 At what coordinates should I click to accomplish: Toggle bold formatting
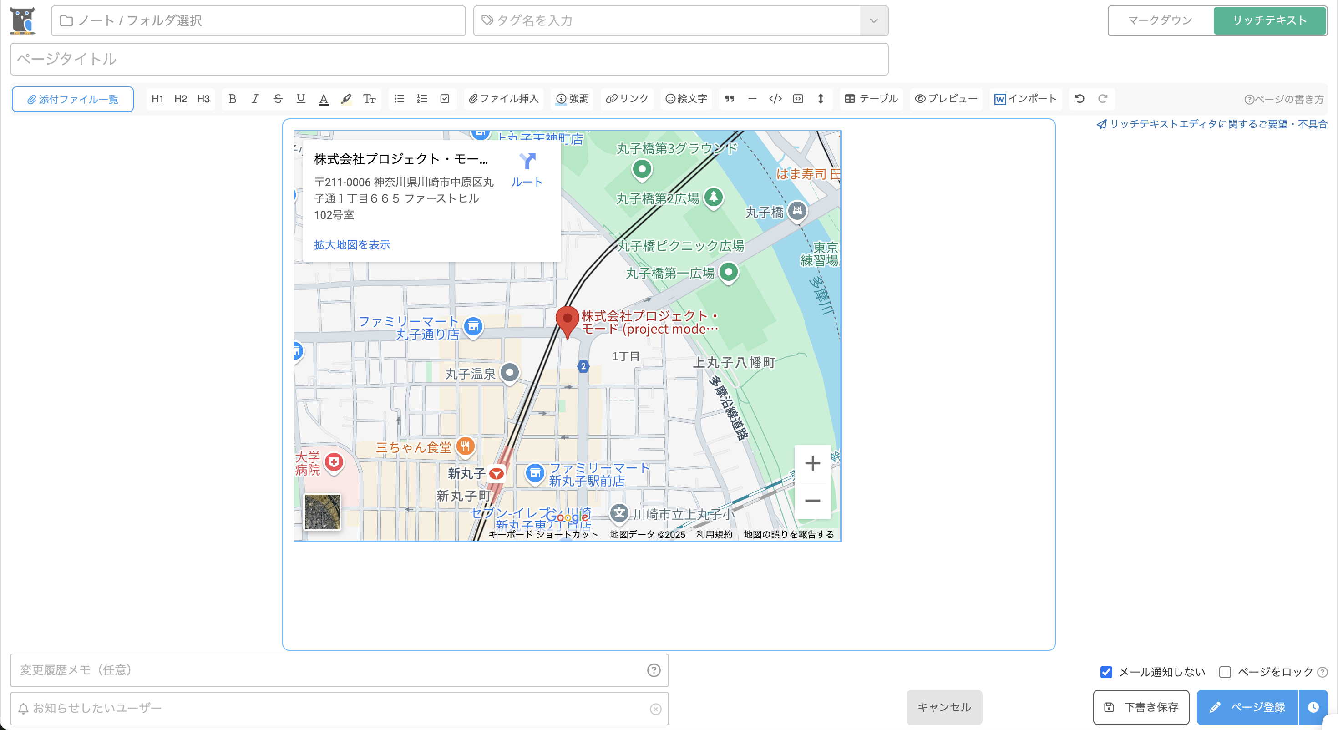pyautogui.click(x=232, y=99)
